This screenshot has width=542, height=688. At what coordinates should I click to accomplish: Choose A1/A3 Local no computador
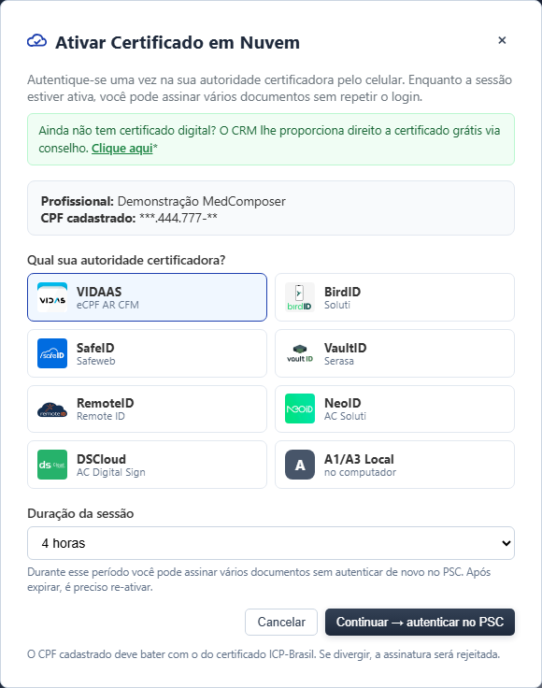point(394,465)
